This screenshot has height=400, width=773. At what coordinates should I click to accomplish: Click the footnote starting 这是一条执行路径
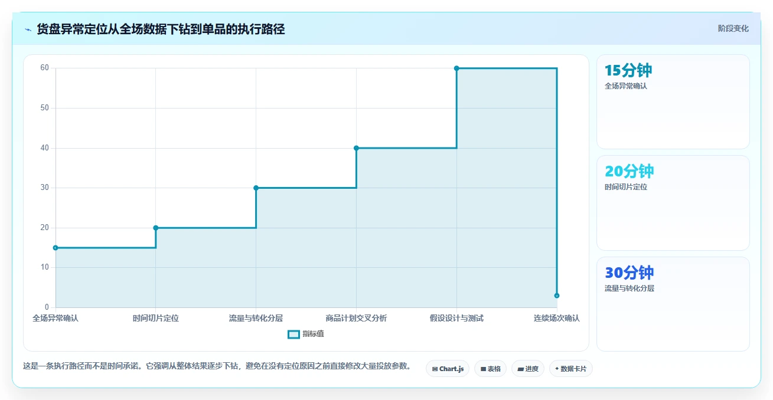pyautogui.click(x=217, y=366)
